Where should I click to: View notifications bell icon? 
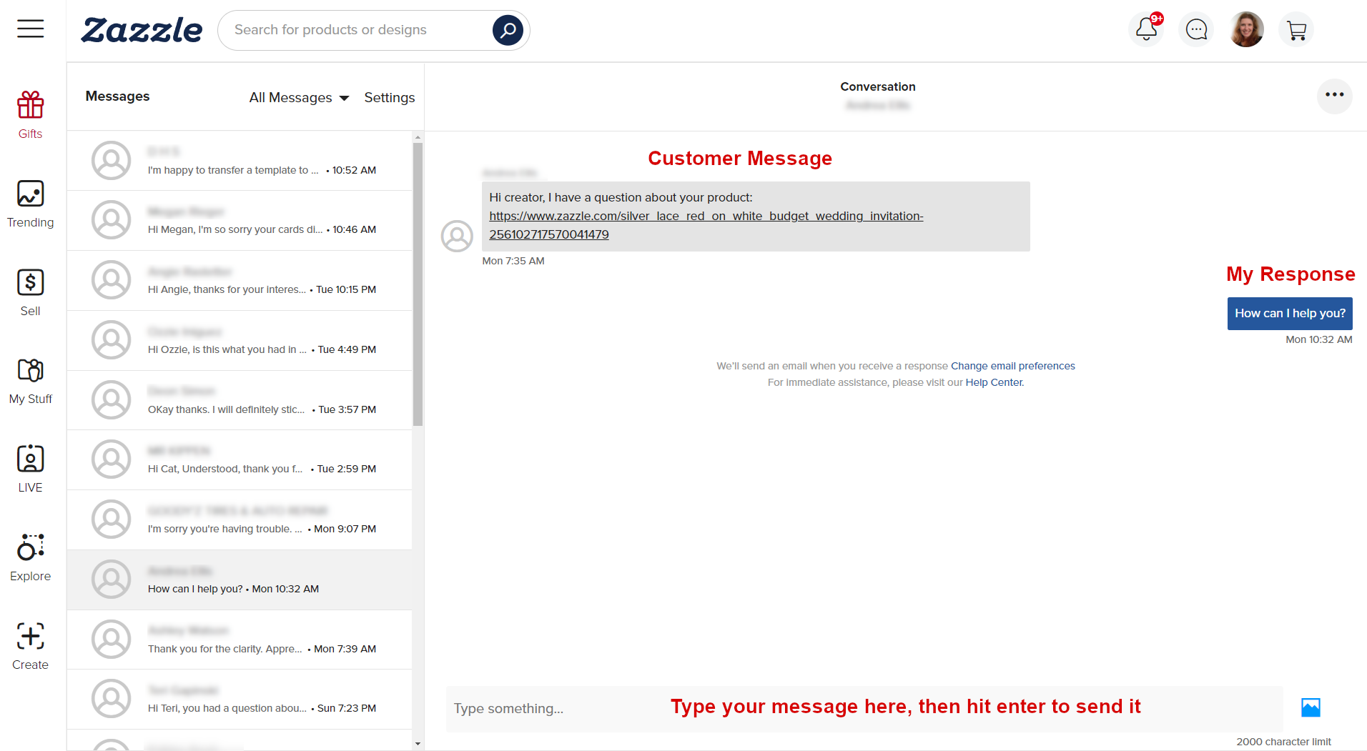coord(1147,29)
